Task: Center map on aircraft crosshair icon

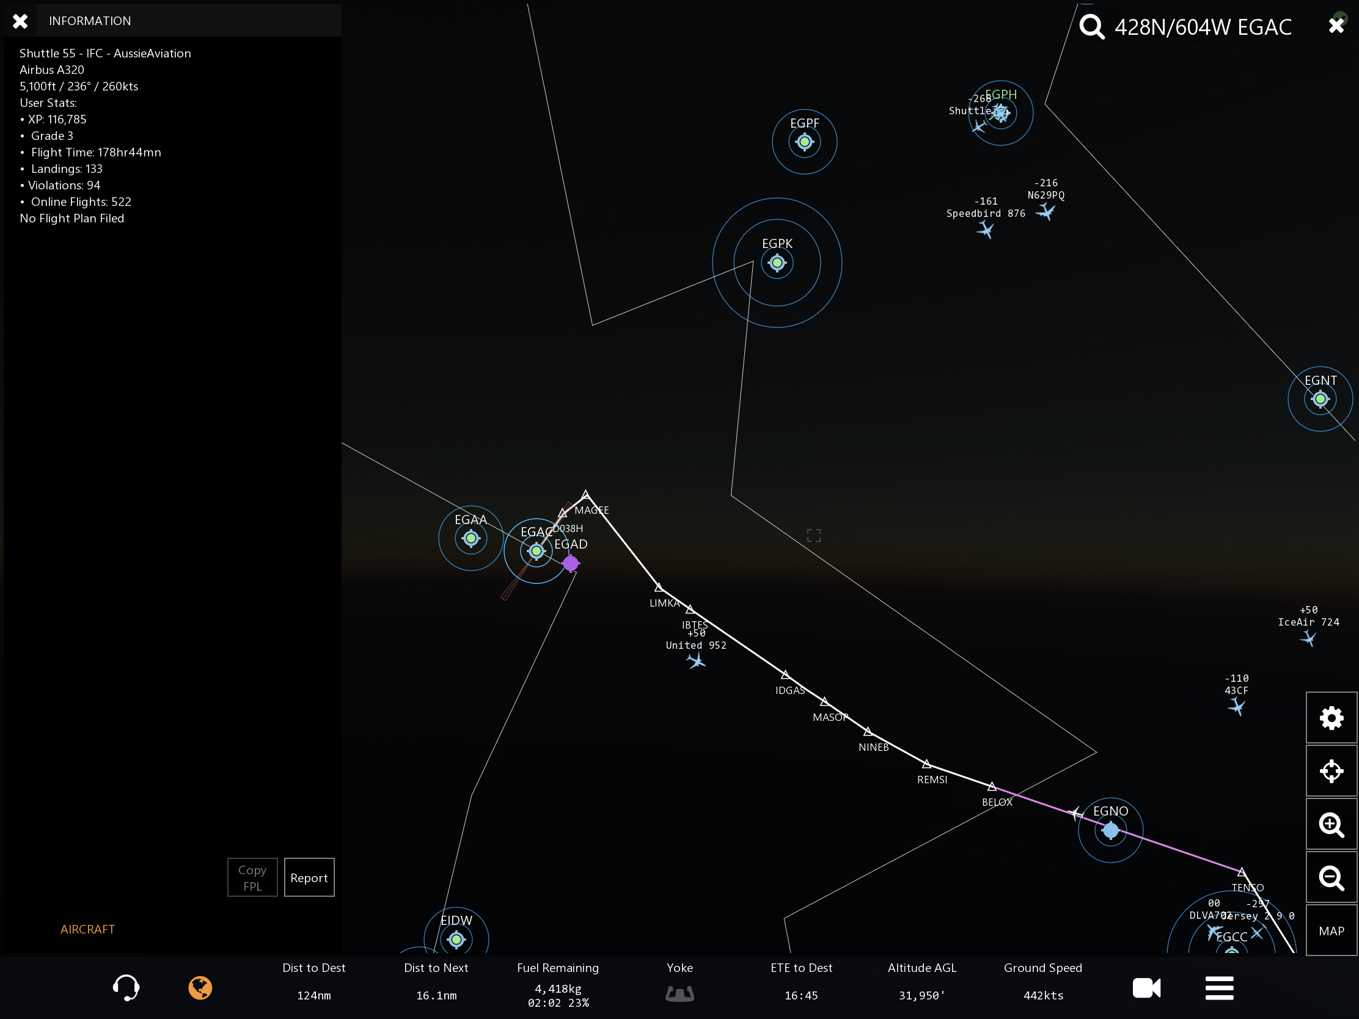Action: click(1331, 771)
